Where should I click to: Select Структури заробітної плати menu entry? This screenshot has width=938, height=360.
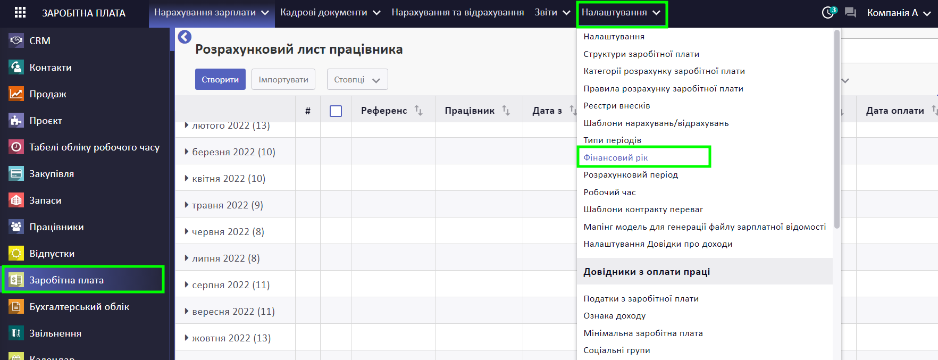641,54
